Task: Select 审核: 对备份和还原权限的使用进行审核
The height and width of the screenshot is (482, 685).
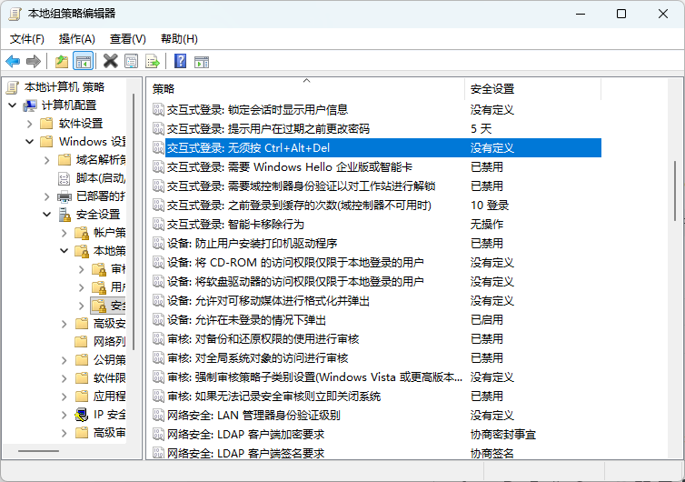Action: click(x=263, y=339)
